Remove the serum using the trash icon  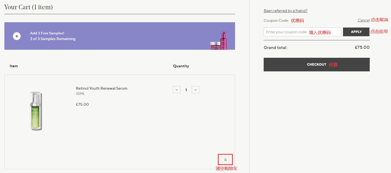coord(225,160)
